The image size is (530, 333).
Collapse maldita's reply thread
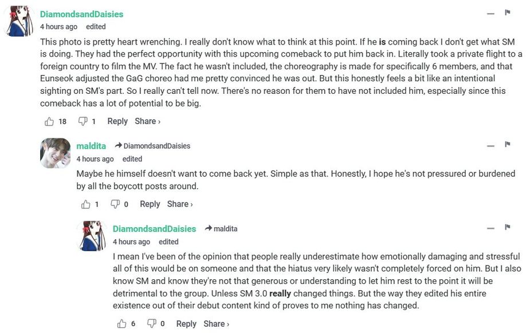(x=490, y=146)
